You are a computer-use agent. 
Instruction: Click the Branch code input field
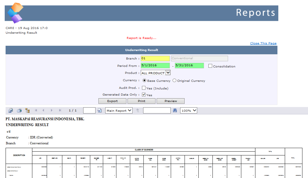point(155,58)
